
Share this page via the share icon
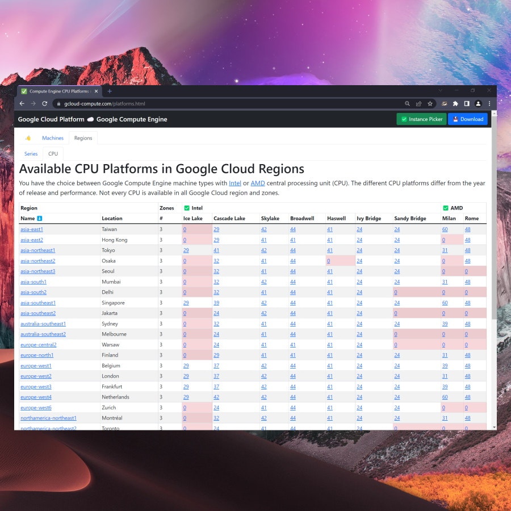click(x=418, y=104)
